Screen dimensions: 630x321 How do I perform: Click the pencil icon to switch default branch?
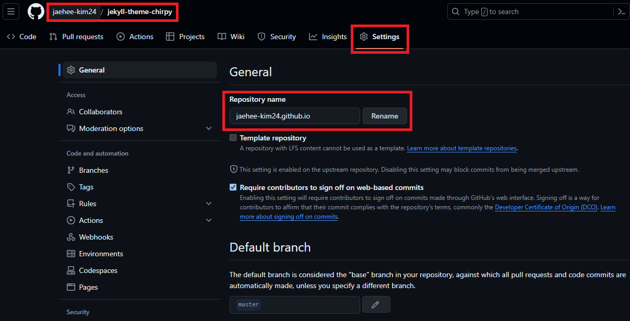pos(375,304)
